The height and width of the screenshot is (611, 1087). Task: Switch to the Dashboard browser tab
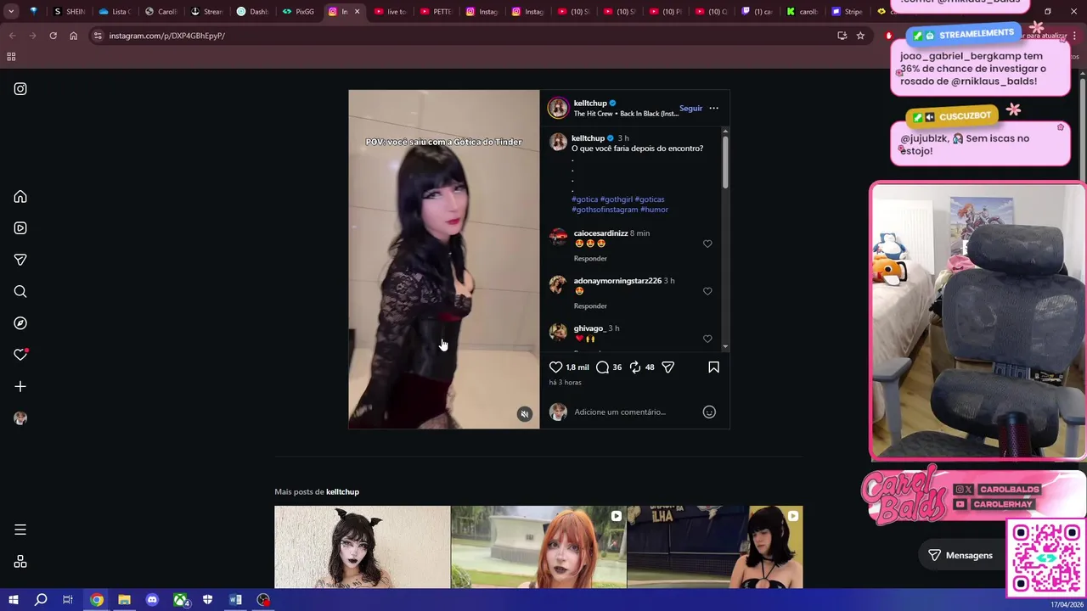click(x=253, y=12)
